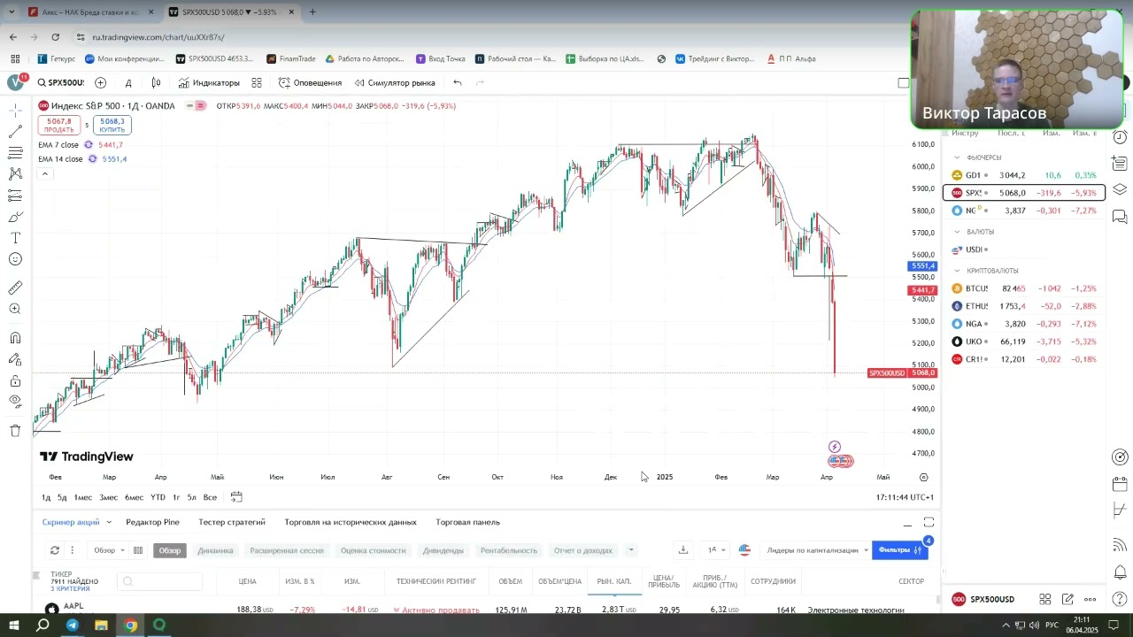
Task: Toggle stay in drawing mode
Action: pyautogui.click(x=15, y=359)
